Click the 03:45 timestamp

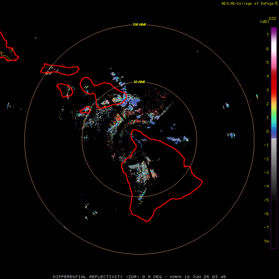click(219, 277)
